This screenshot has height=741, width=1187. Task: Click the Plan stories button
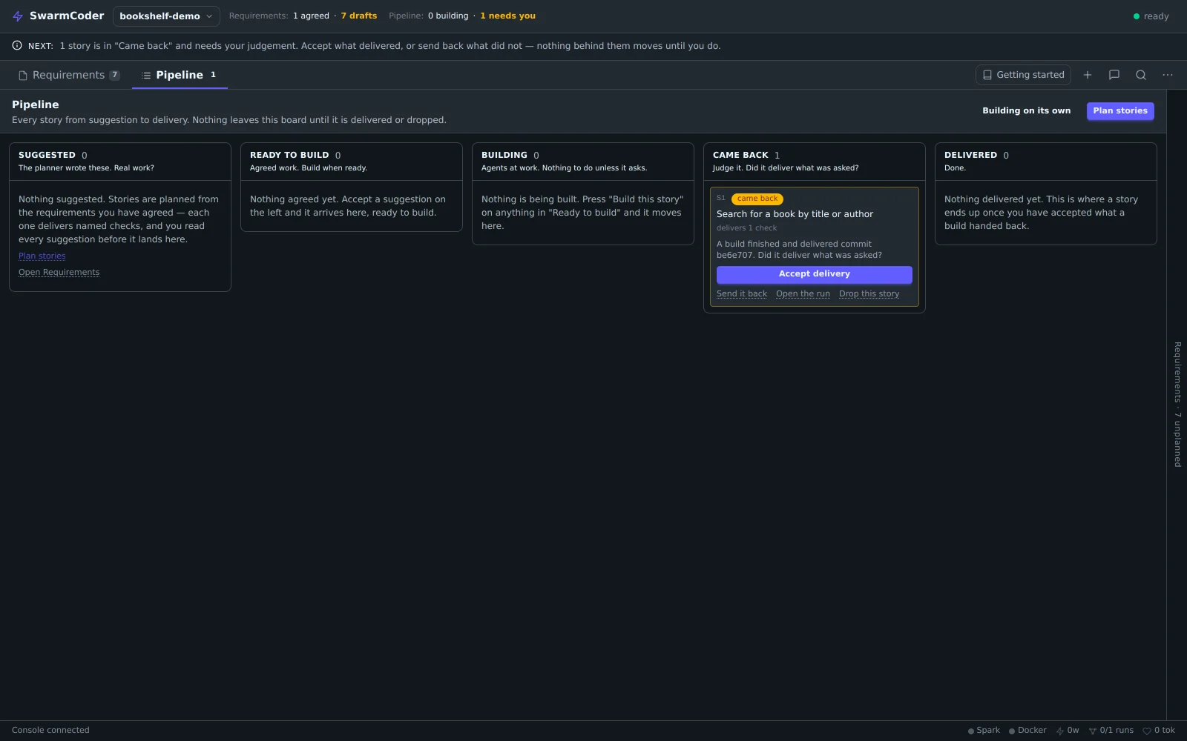pos(1120,111)
